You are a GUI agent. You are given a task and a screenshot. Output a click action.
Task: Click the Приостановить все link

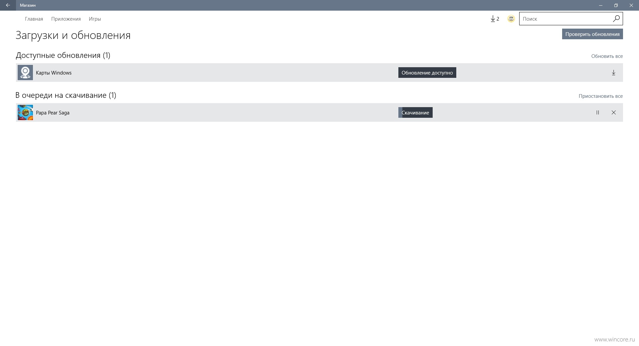[x=600, y=96]
